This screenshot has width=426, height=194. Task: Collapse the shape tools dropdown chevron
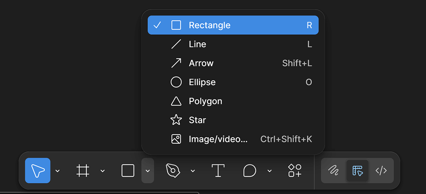click(147, 171)
